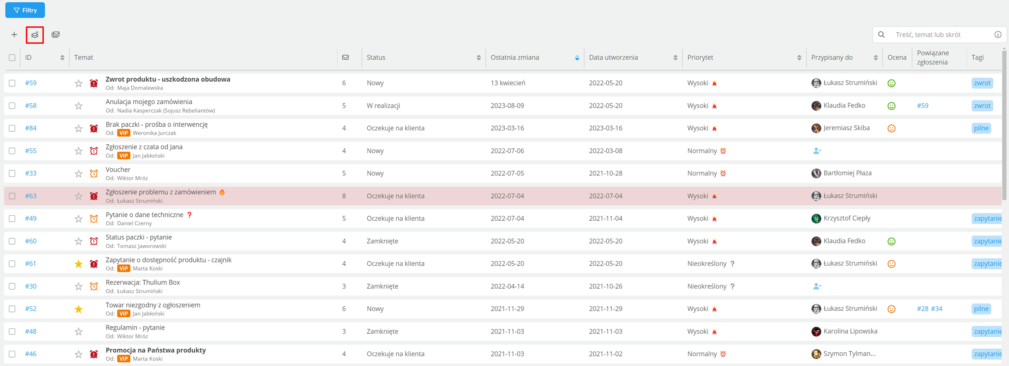Click orange face rating on ticket #84

coord(891,128)
